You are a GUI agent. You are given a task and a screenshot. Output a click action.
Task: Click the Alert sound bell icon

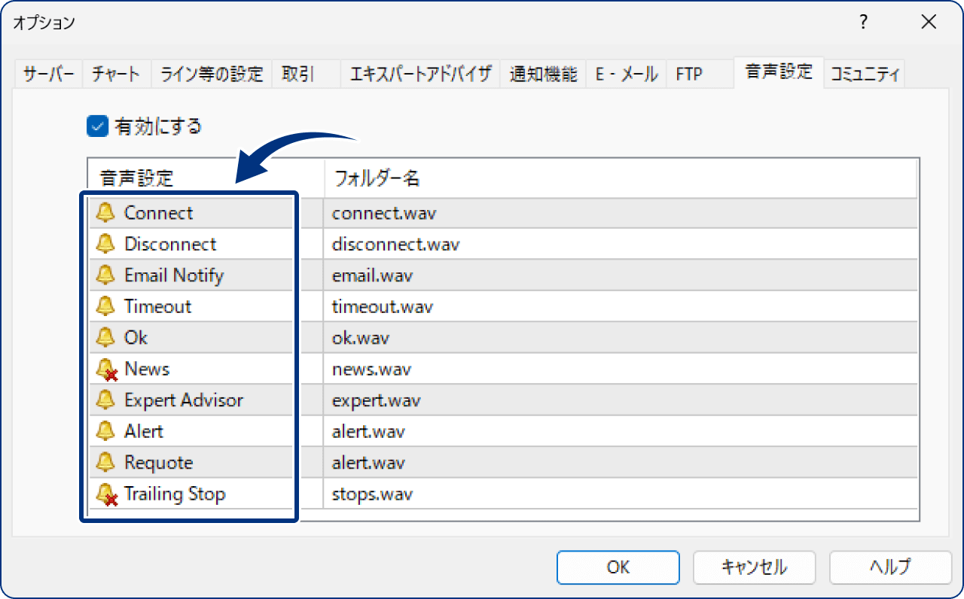click(105, 431)
